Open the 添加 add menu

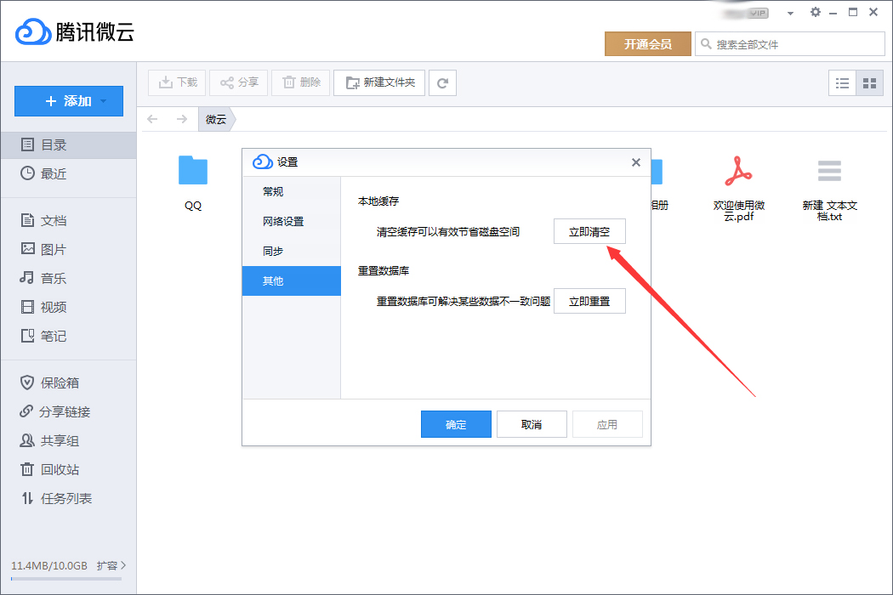tap(68, 100)
